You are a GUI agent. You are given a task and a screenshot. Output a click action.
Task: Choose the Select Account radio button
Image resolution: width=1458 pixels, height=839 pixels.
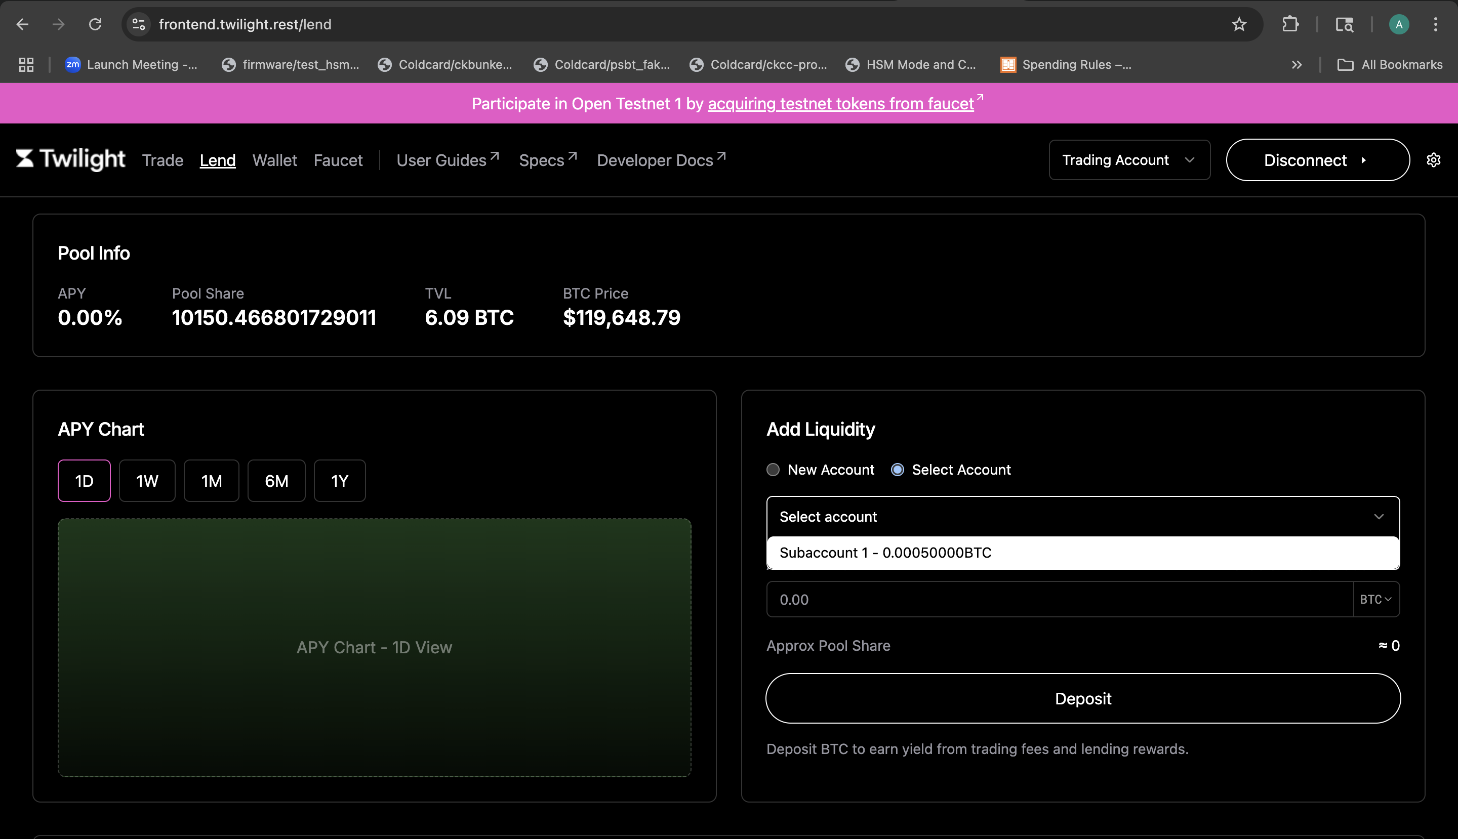tap(898, 470)
